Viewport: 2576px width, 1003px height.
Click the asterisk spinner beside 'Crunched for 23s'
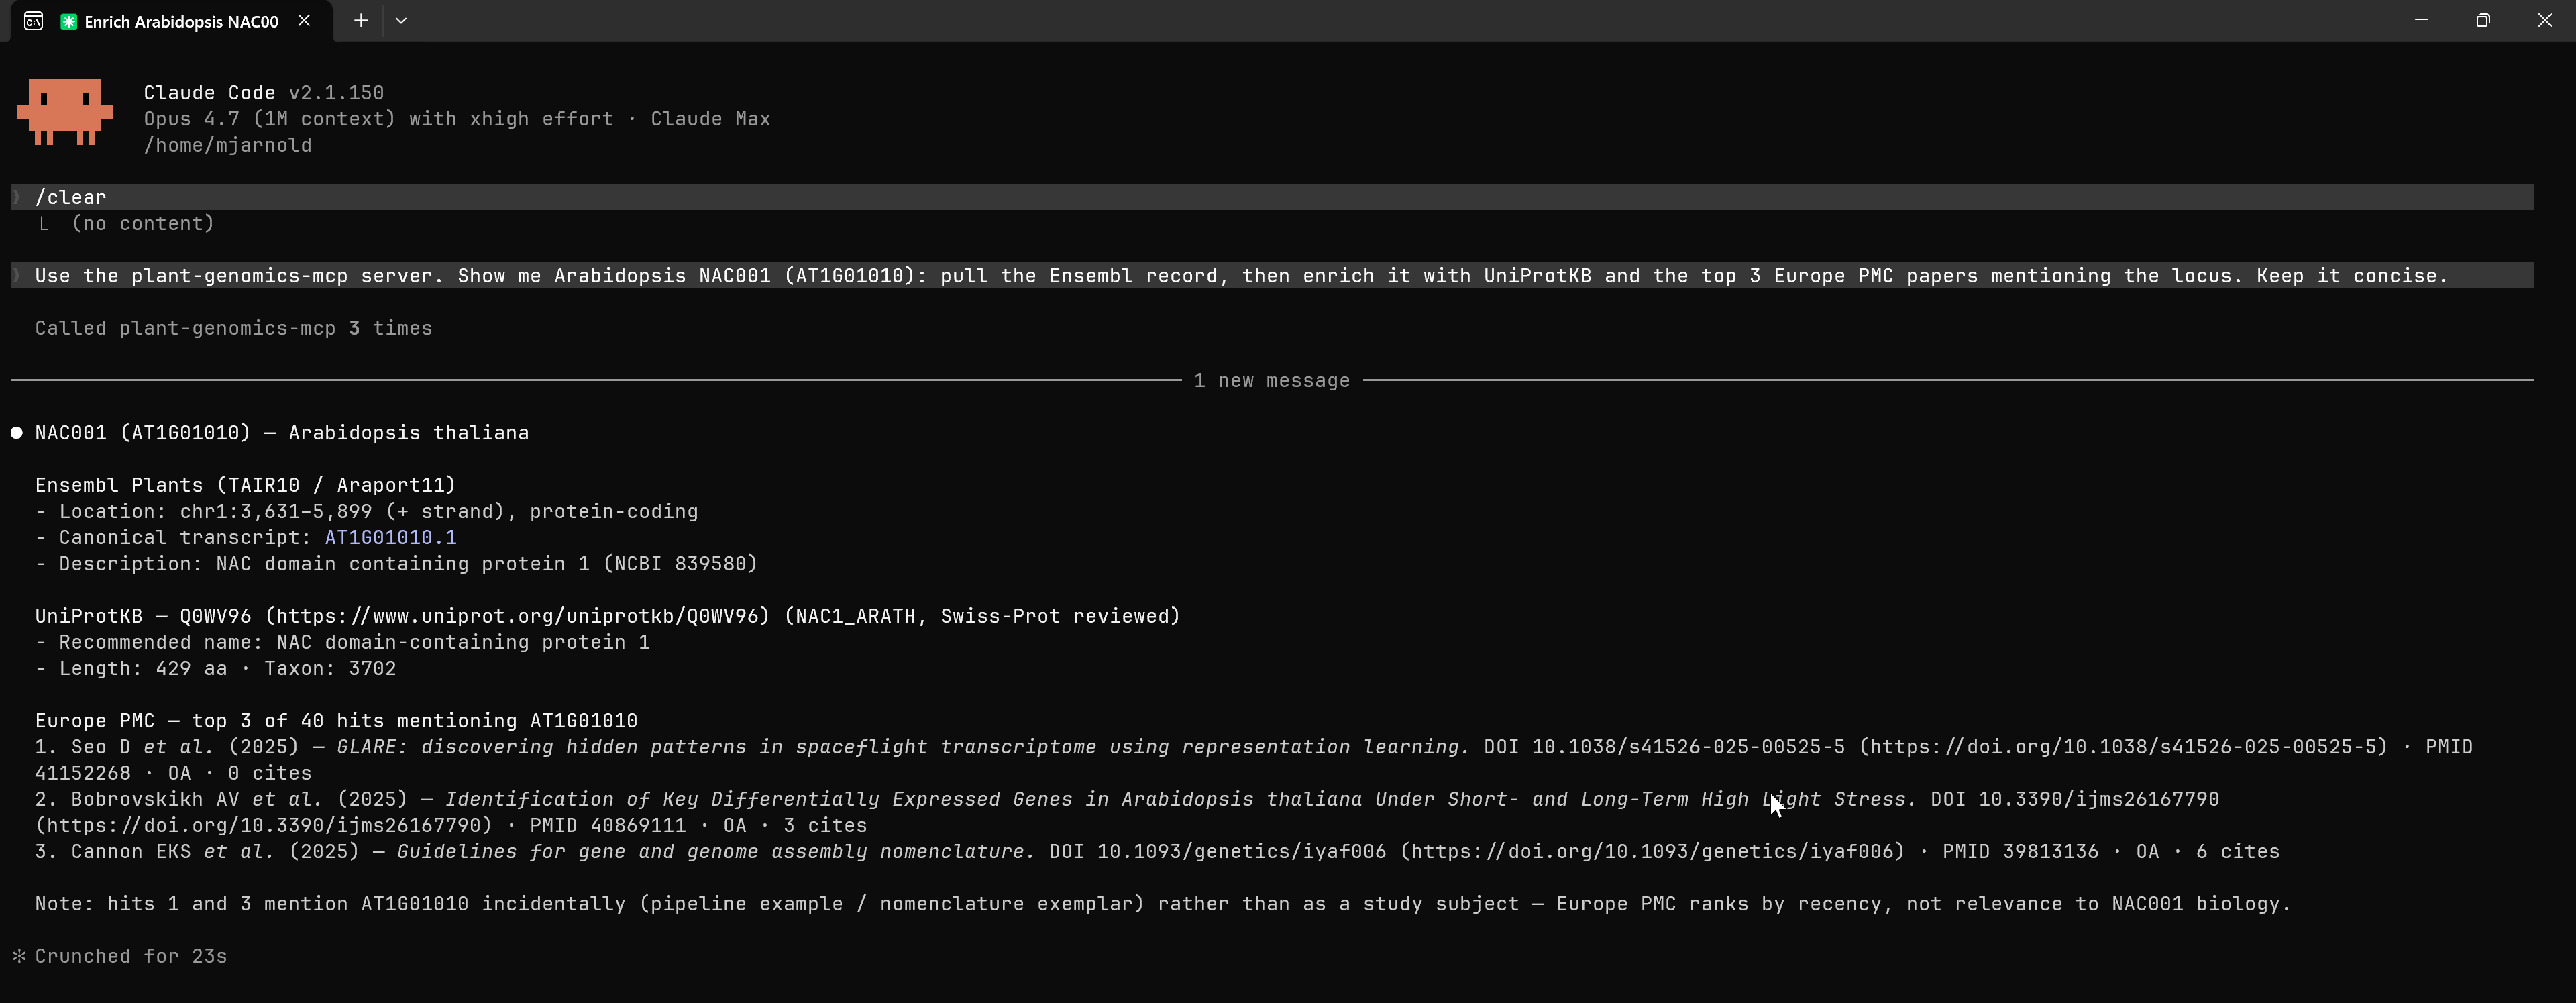[x=19, y=956]
